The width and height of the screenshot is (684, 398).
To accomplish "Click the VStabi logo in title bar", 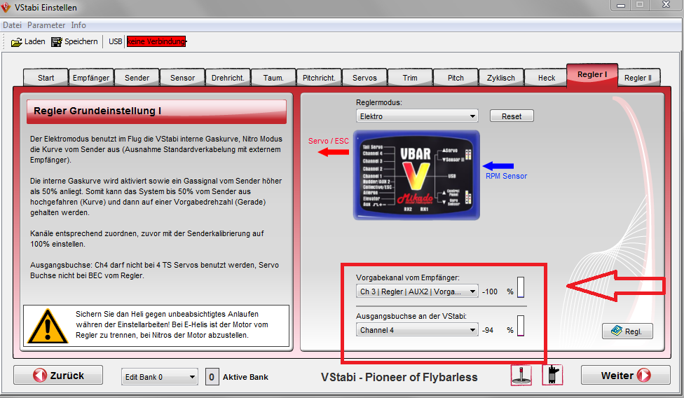I will 7,8.
